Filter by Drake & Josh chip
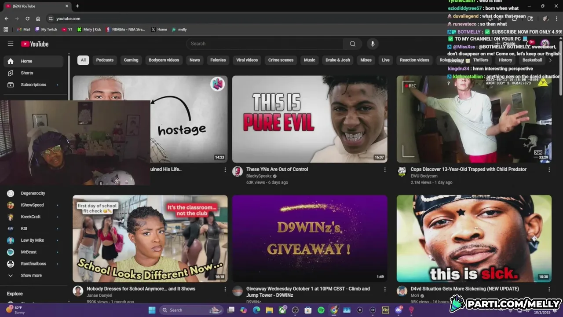The image size is (563, 317). pyautogui.click(x=338, y=60)
